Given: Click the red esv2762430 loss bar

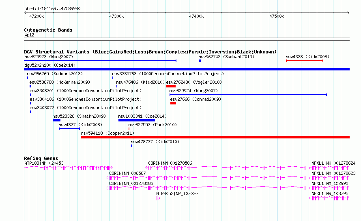Looking at the screenshot, I should tap(171, 86).
